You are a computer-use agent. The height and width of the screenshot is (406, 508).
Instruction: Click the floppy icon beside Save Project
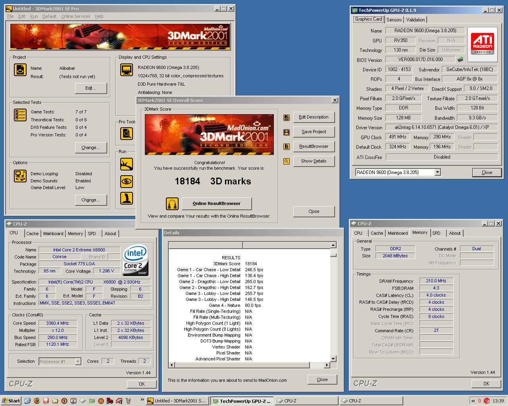(287, 132)
